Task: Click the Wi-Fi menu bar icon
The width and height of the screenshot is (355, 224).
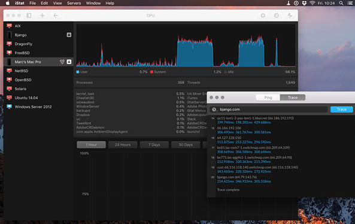Action: [312, 3]
